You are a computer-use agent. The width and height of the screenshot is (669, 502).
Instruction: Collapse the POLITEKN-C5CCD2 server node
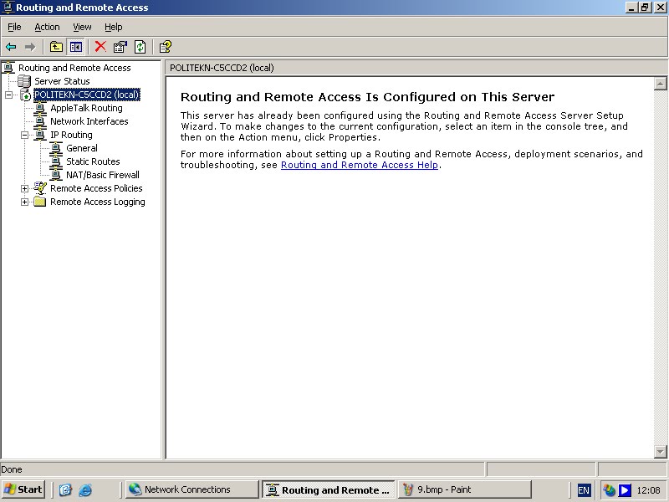point(9,95)
